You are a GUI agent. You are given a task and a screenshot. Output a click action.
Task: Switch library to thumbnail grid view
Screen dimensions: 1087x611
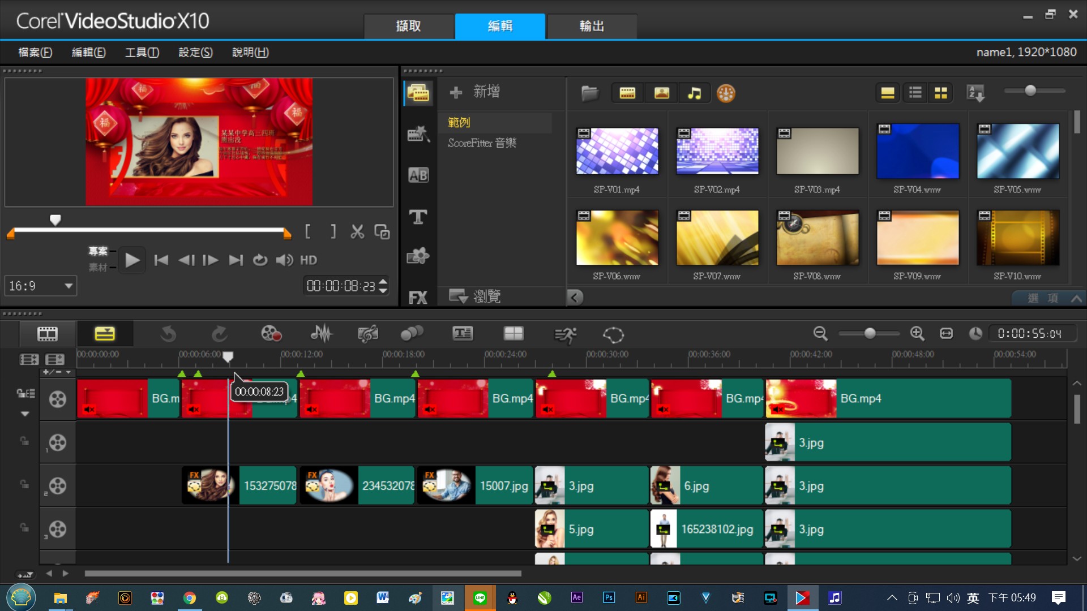click(x=941, y=93)
